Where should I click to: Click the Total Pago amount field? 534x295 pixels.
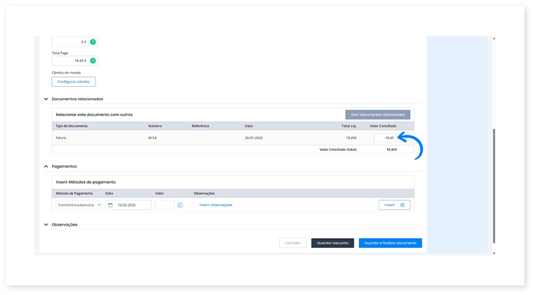(69, 61)
